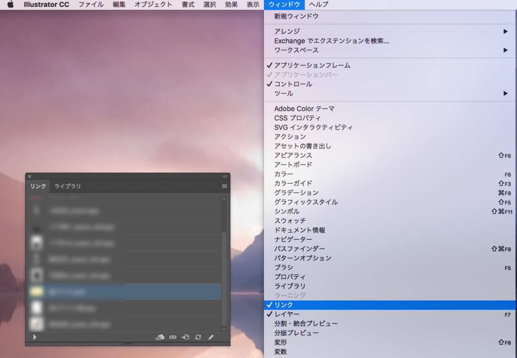Open the 分割・統合プレビュー panel
Image resolution: width=517 pixels, height=358 pixels.
[390, 324]
